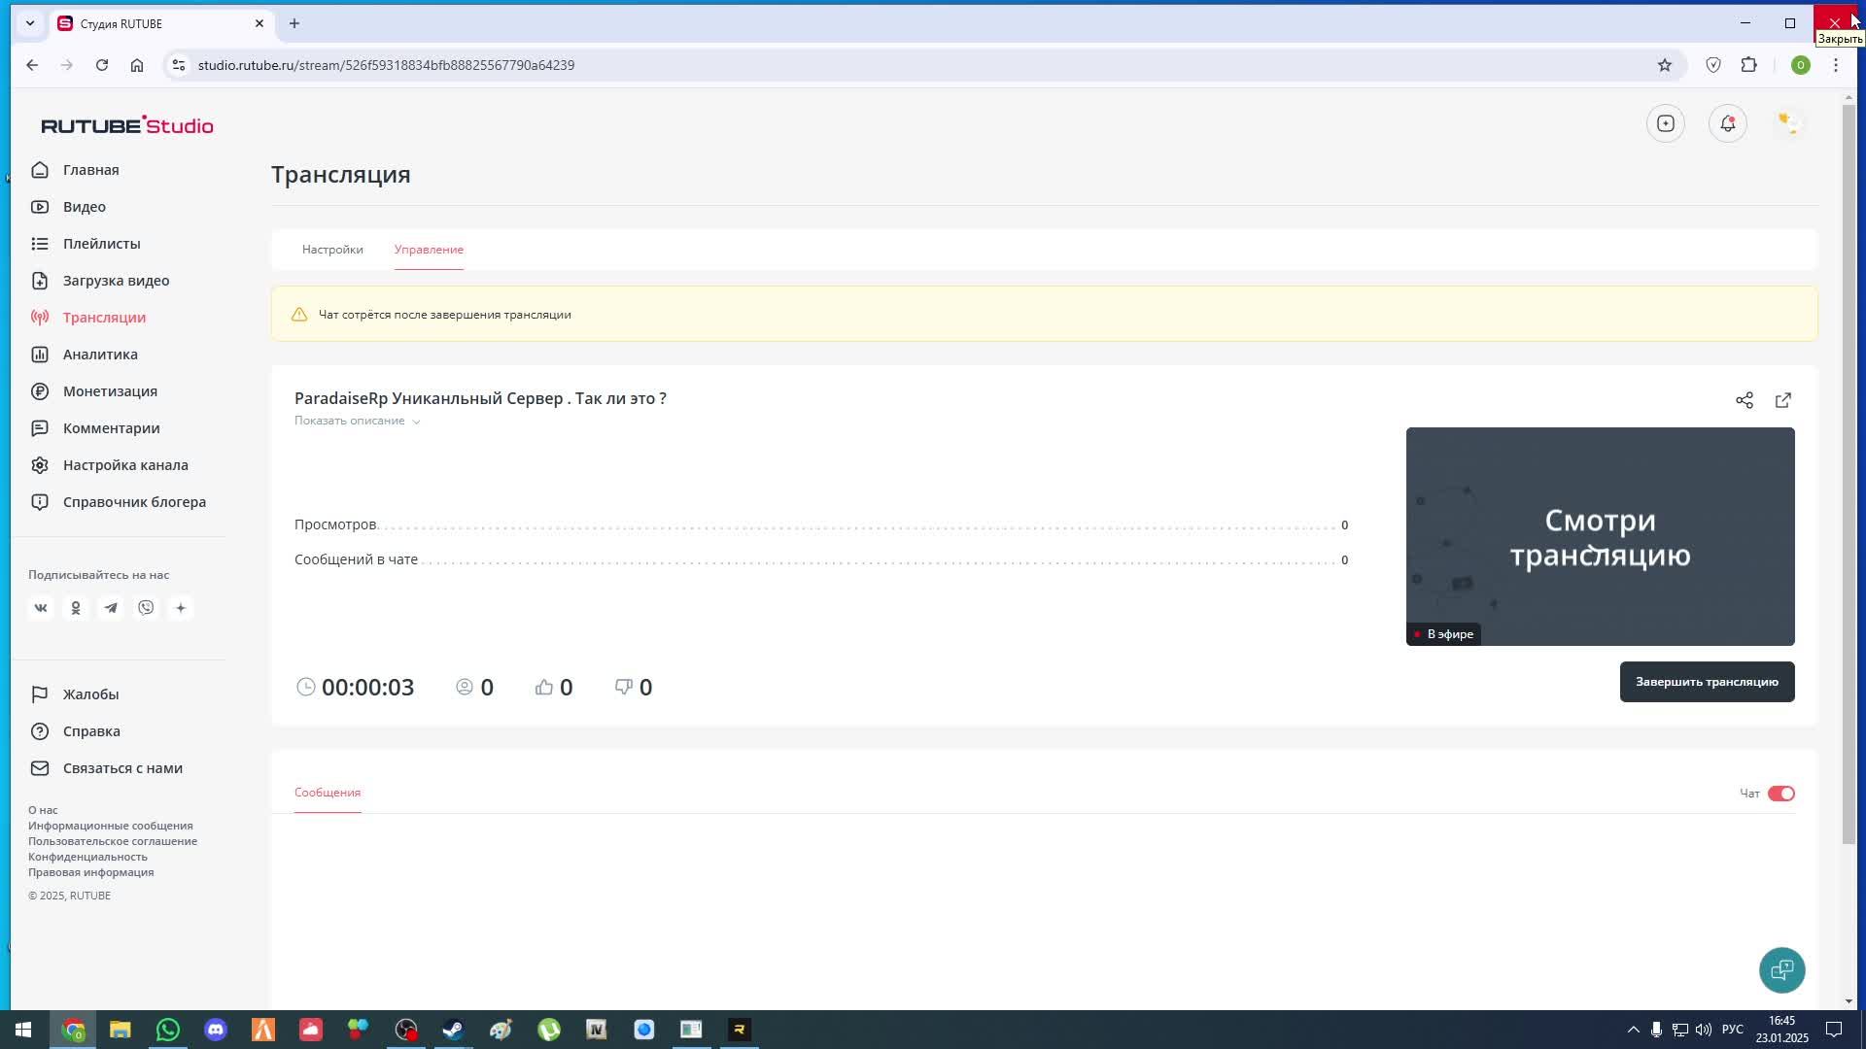Click the stream preview thumbnail

coord(1600,536)
